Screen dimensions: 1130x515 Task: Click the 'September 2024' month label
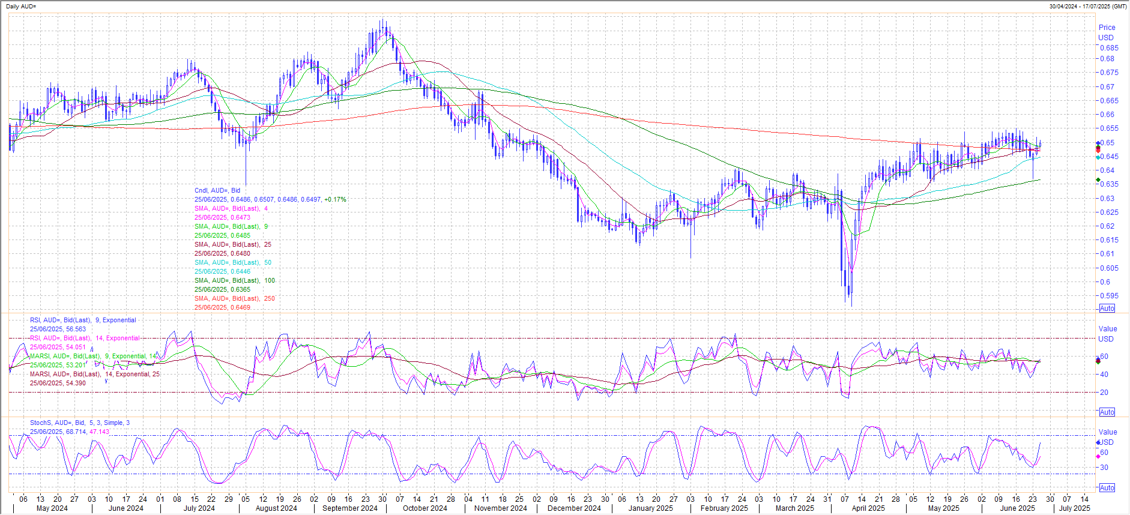click(x=350, y=508)
